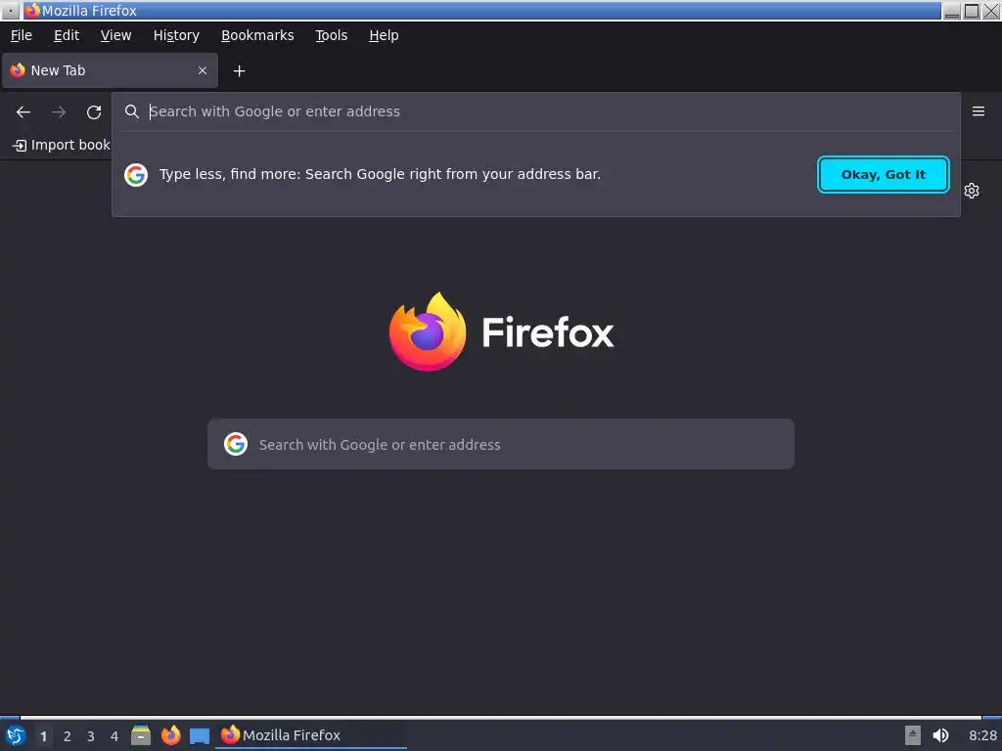Viewport: 1002px width, 751px height.
Task: Open the View menu
Action: point(115,36)
